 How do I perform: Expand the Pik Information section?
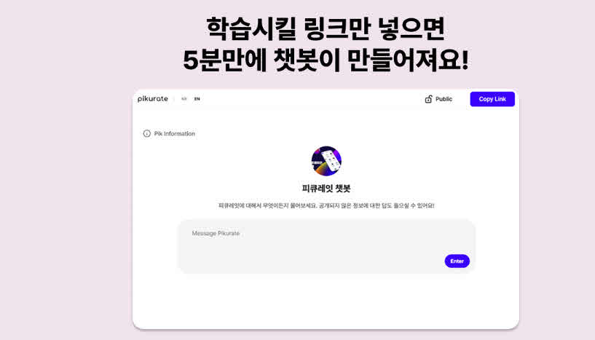[175, 133]
